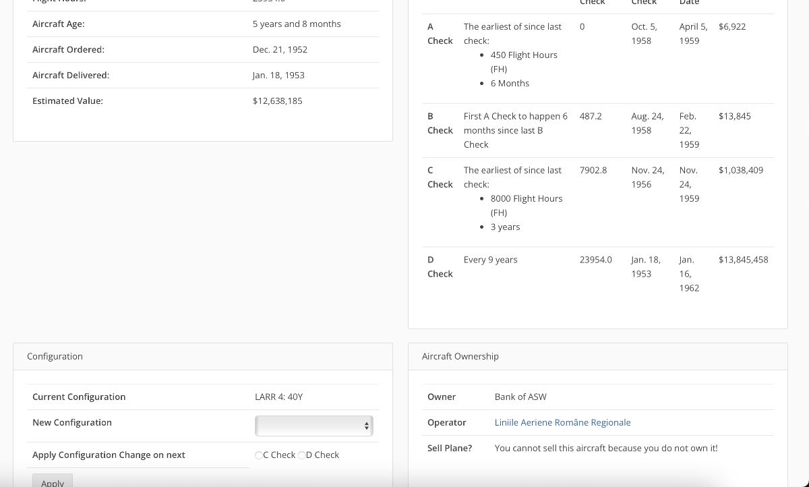Click the current configuration value LARR 4: 40Y
Viewport: 809px width, 487px height.
278,397
